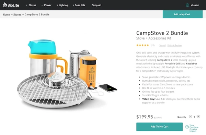This screenshot has height=135, width=206.
Task: Click the five-star rating icons
Action: pyautogui.click(x=142, y=45)
